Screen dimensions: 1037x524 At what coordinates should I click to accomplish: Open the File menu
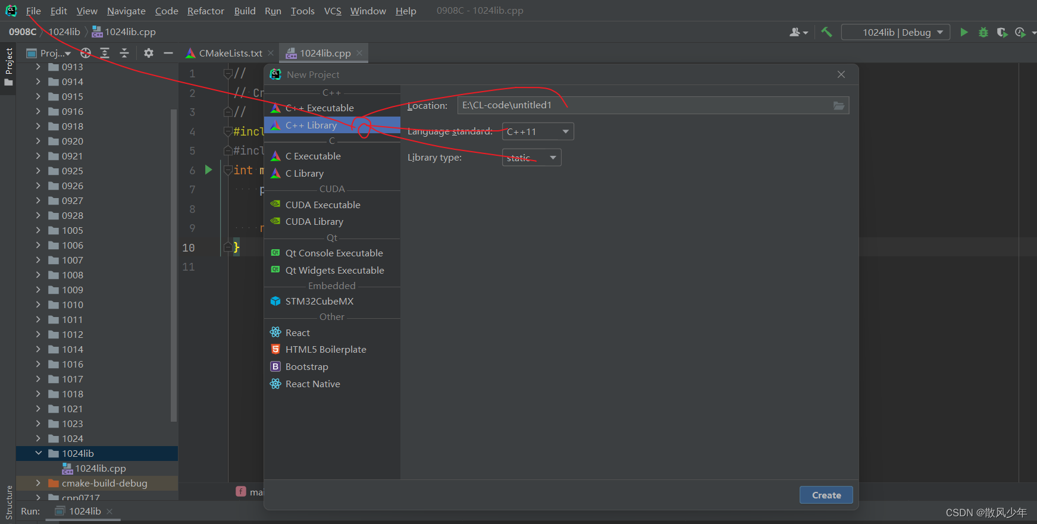pyautogui.click(x=33, y=11)
